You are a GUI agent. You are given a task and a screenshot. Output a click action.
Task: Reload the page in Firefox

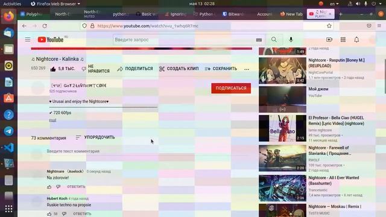[x=45, y=26]
